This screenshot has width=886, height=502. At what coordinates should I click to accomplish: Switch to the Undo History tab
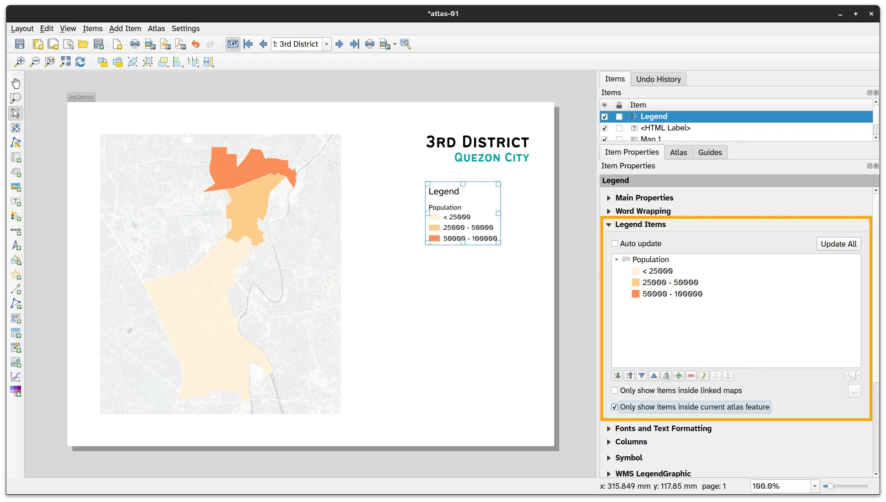pos(658,79)
